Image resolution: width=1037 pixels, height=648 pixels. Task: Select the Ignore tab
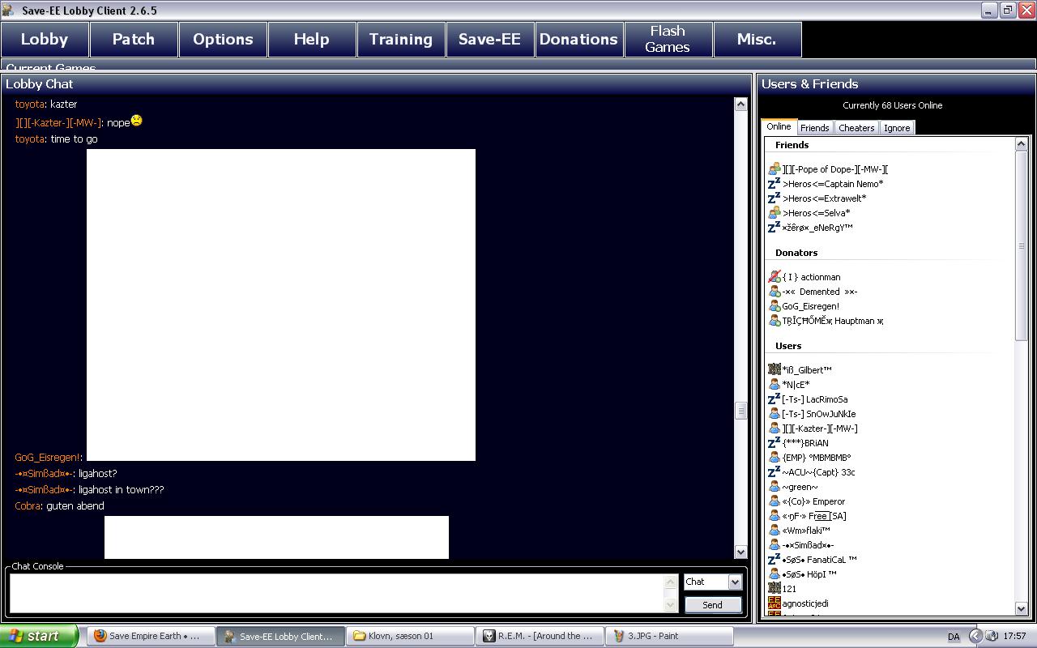click(x=897, y=128)
